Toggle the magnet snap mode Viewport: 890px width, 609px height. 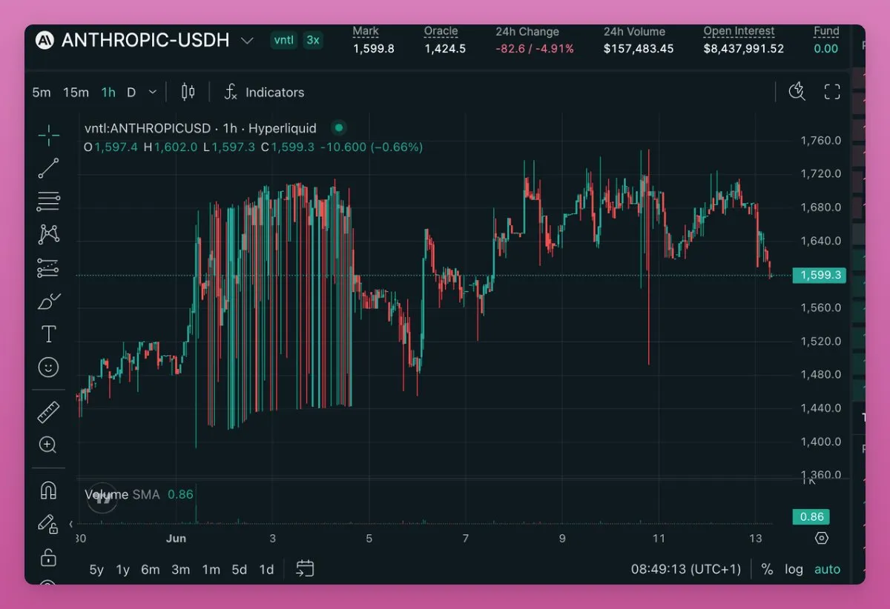click(x=48, y=490)
